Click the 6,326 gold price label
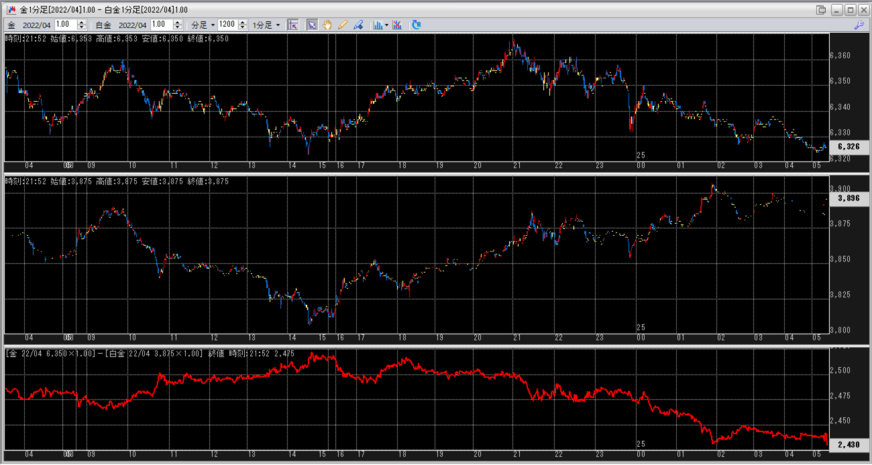This screenshot has width=872, height=465. 848,147
